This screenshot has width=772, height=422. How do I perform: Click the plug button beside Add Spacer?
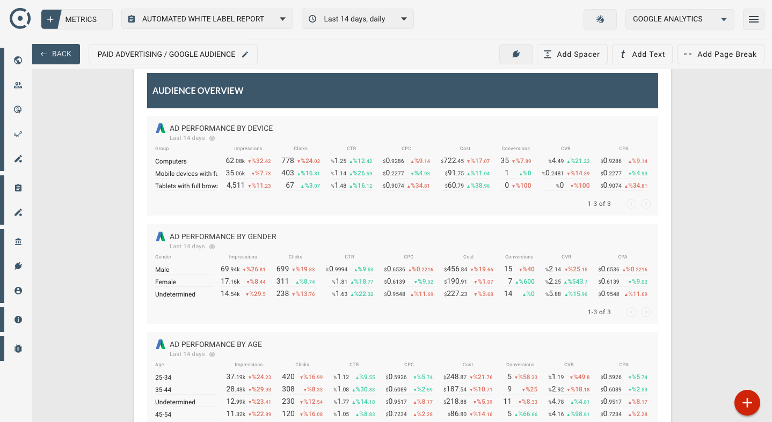click(516, 54)
